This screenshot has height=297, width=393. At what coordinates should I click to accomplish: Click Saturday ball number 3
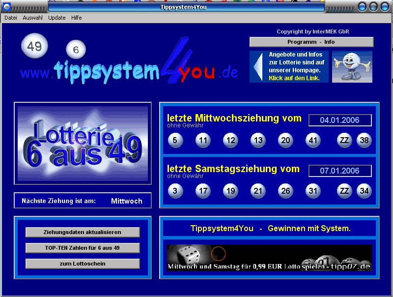click(175, 191)
